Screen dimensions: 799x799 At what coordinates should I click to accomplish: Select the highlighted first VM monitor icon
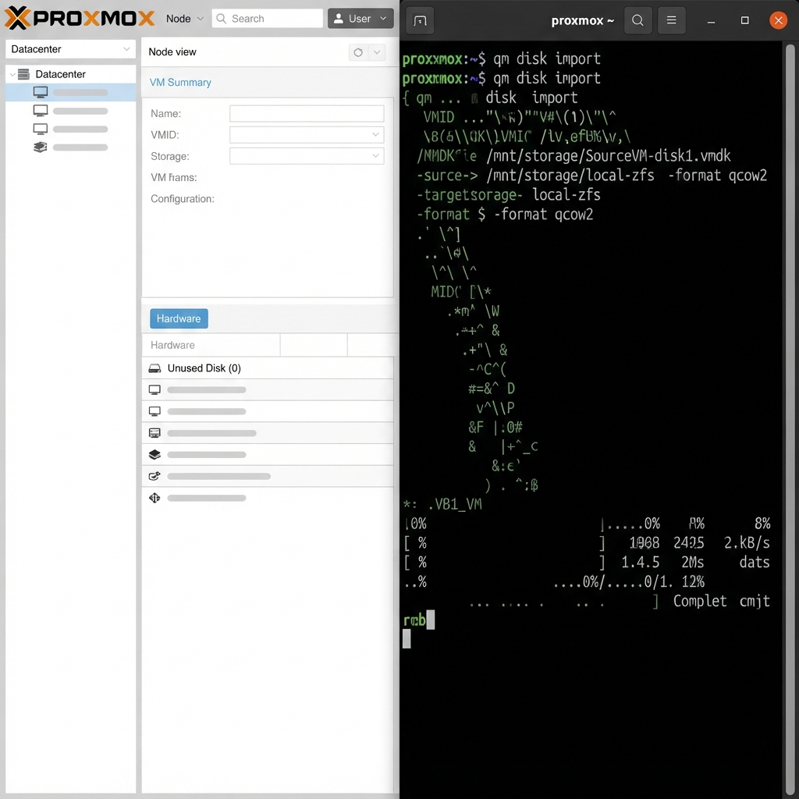(41, 92)
